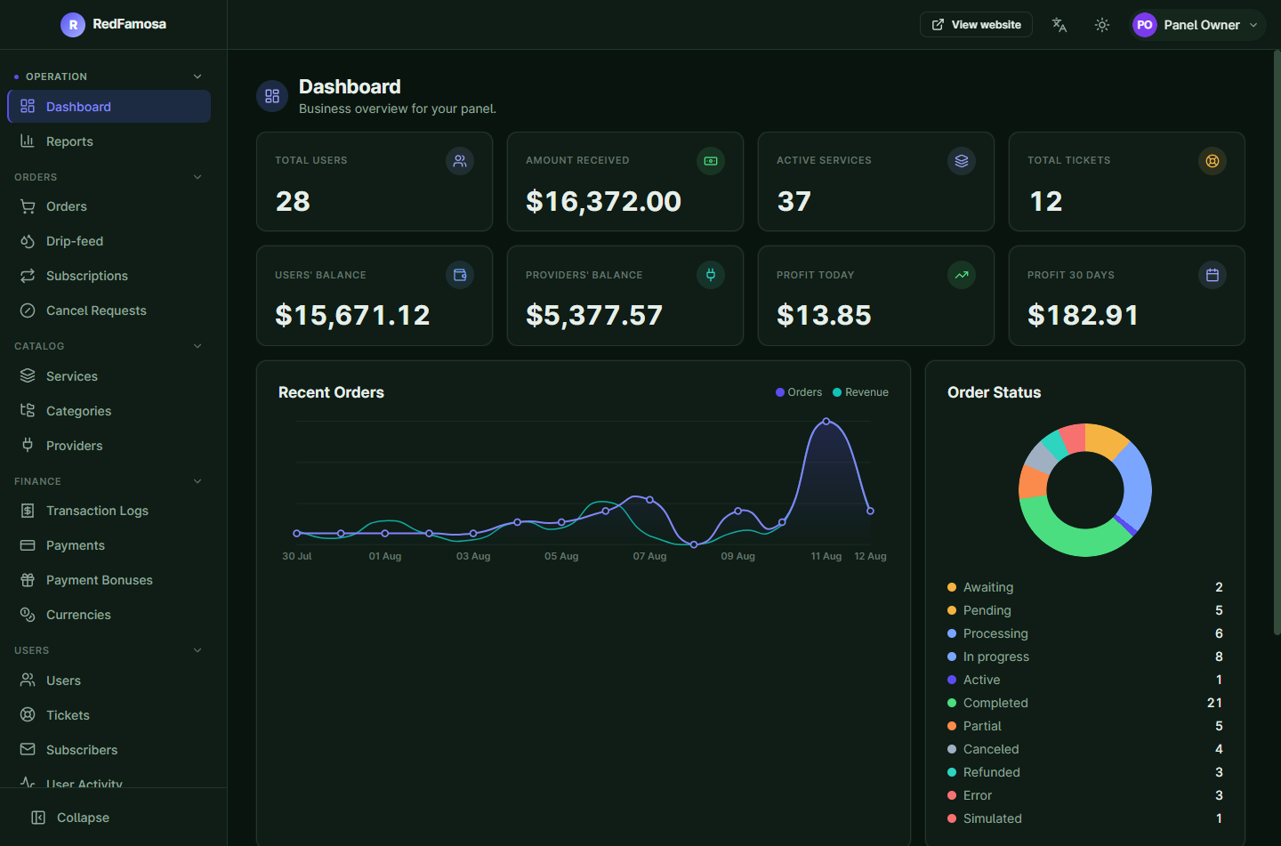
Task: Click the Subscriptions repeat sidebar icon
Action: [28, 276]
